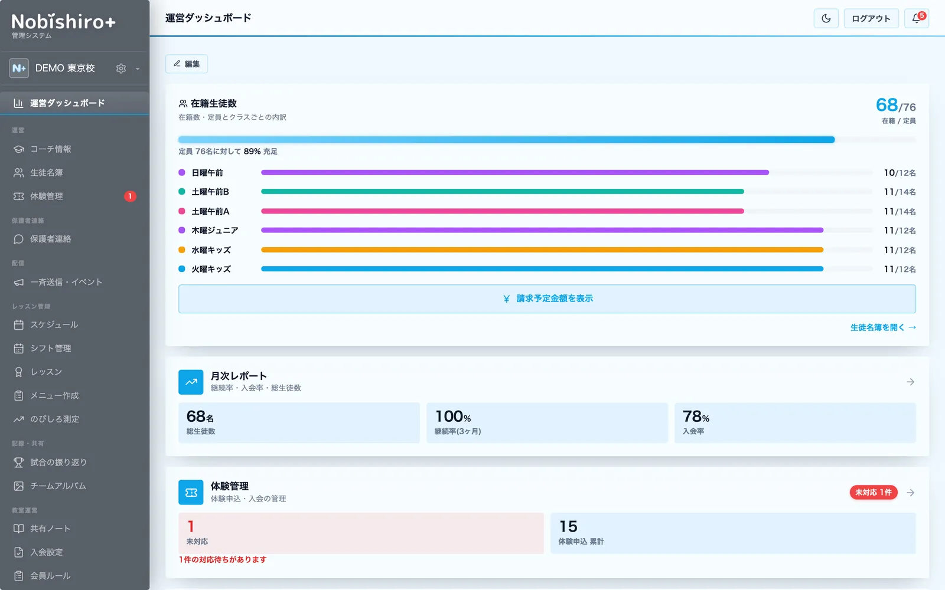Open 体験管理 card with its arrow
945x590 pixels.
pyautogui.click(x=910, y=493)
